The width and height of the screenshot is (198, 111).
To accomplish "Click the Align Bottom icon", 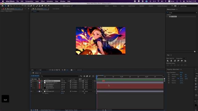I will 185,61.
